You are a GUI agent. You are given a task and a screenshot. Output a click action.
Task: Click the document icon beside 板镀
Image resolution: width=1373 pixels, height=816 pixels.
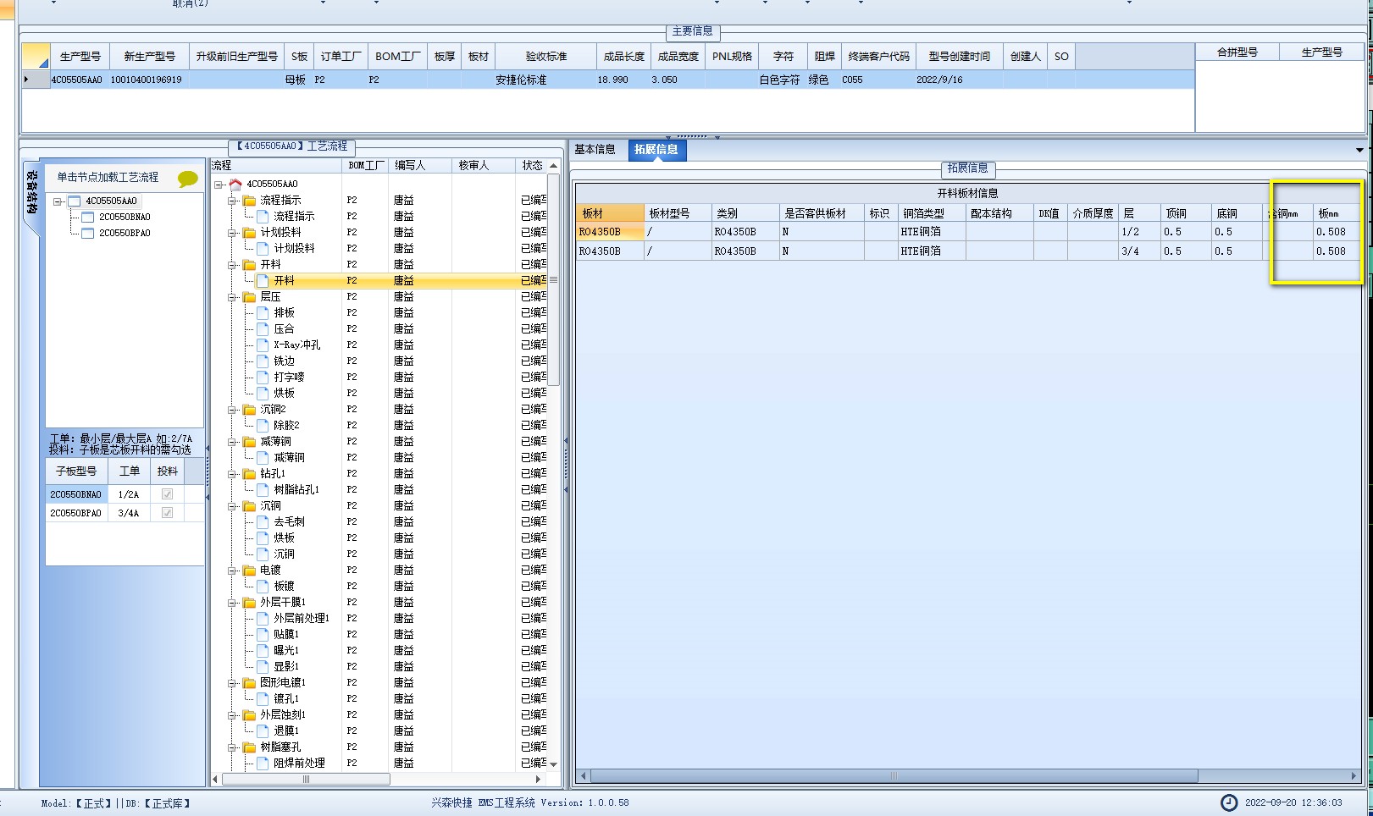coord(263,586)
